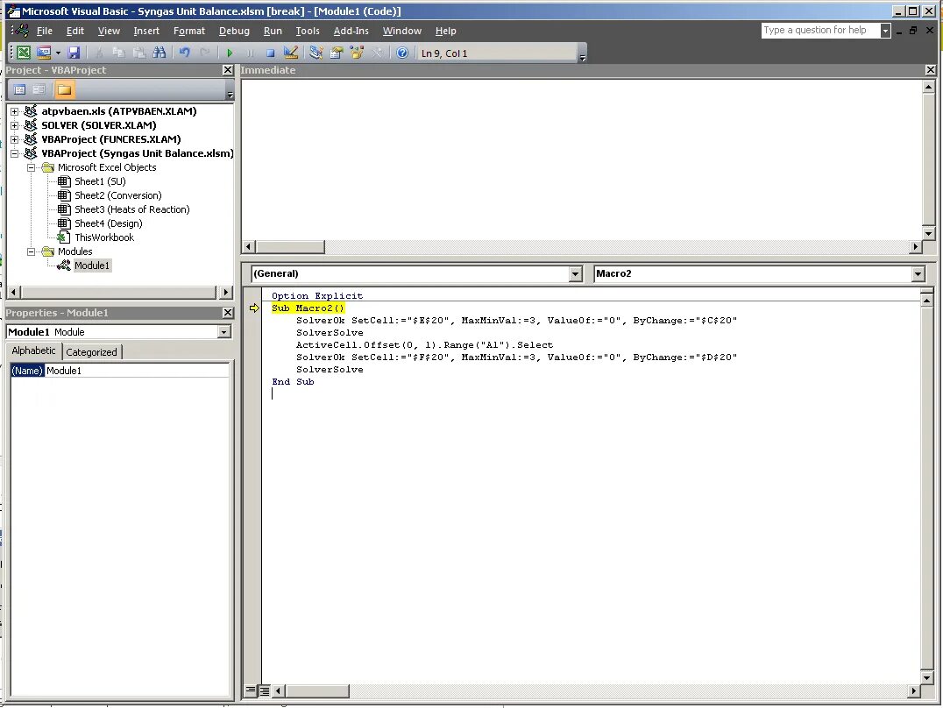
Task: Open the Debug menu
Action: click(x=234, y=31)
